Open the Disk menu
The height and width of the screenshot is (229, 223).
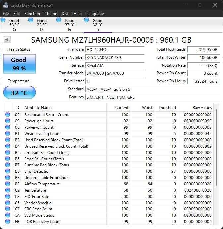pyautogui.click(x=65, y=14)
